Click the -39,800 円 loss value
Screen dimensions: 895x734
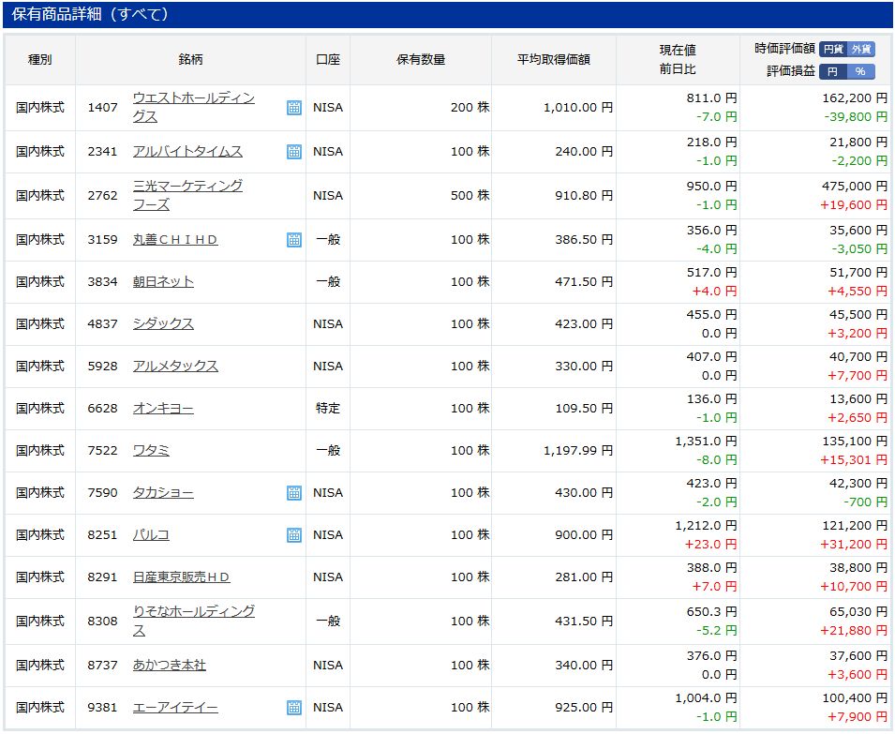856,117
